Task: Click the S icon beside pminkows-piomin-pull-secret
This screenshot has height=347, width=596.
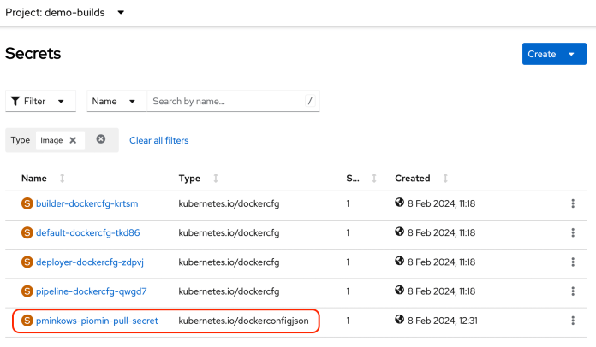Action: [x=27, y=321]
